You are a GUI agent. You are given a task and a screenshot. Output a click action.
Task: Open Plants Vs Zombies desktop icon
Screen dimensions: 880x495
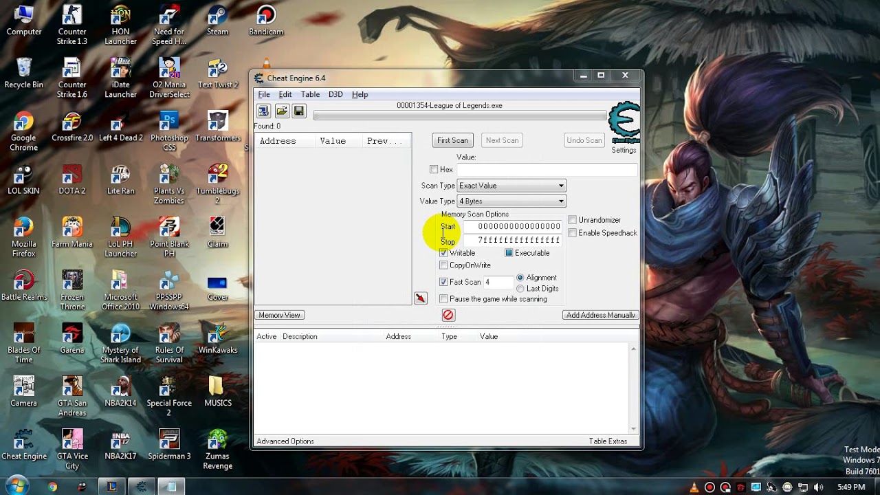click(169, 184)
